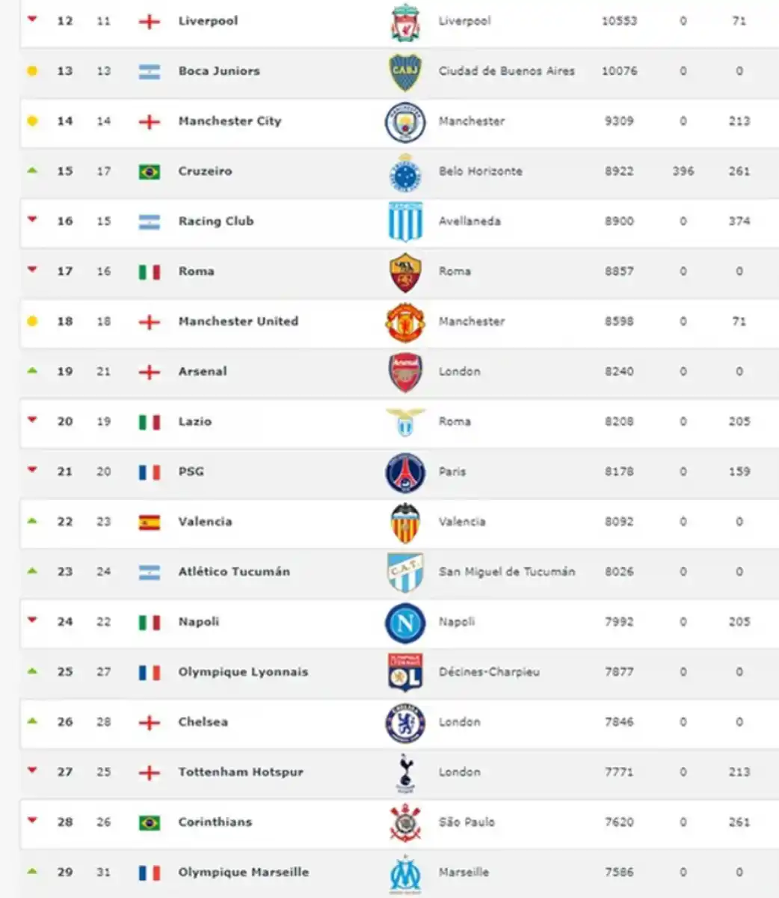Image resolution: width=779 pixels, height=898 pixels.
Task: Click the Spanish flag beside Valencia
Action: 150,522
